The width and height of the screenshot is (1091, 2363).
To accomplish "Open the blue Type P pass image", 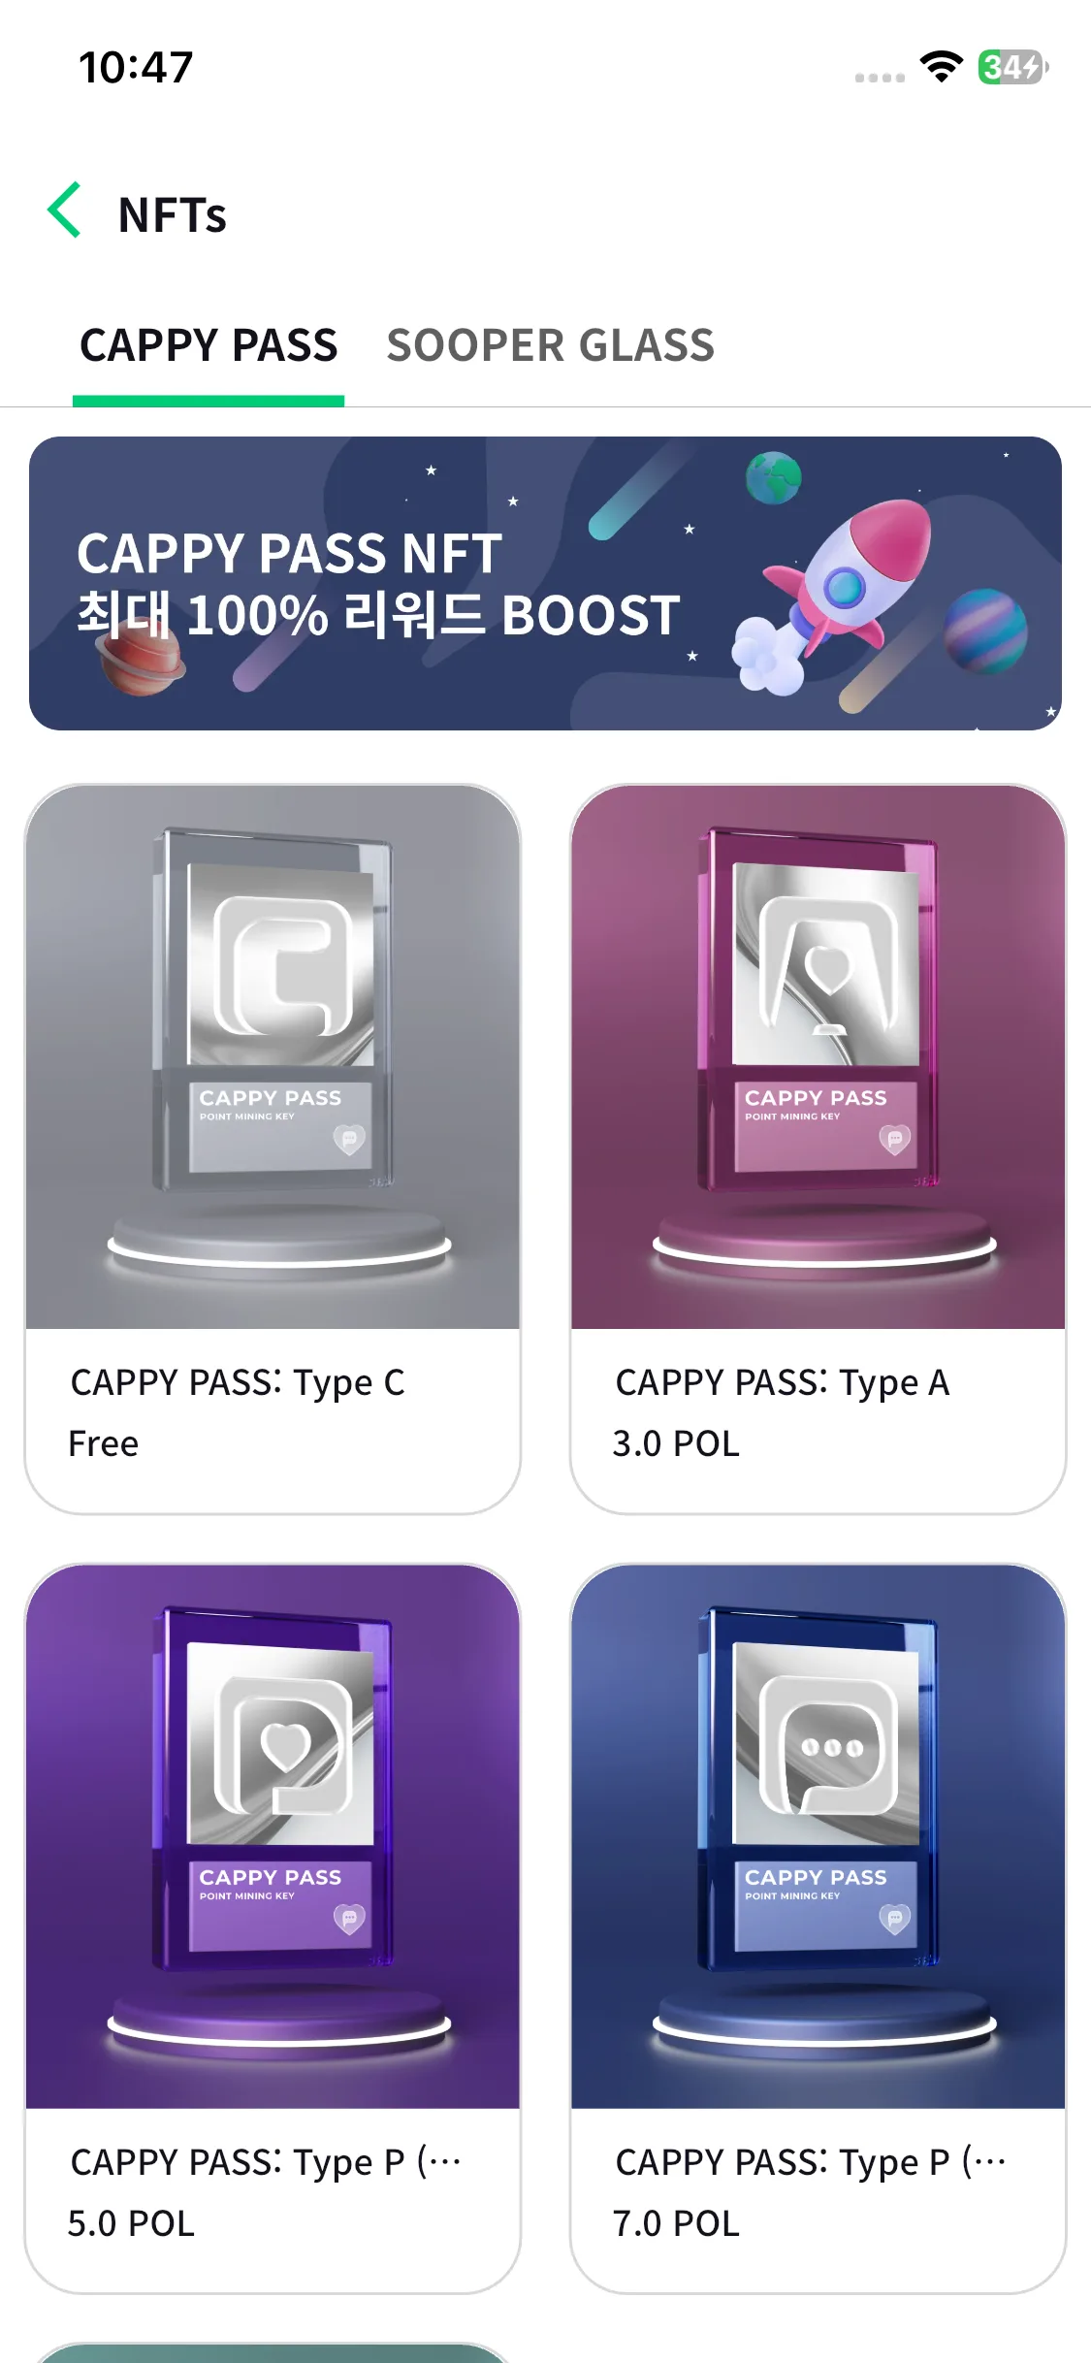I will pyautogui.click(x=818, y=1836).
